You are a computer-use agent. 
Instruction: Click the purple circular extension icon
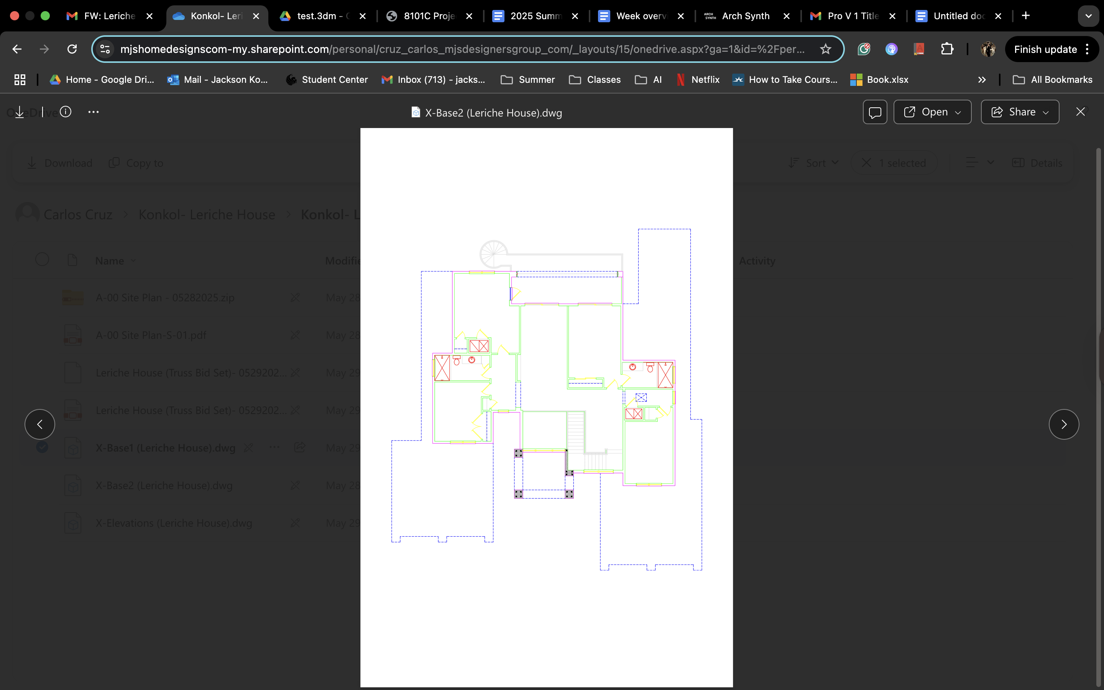[891, 49]
